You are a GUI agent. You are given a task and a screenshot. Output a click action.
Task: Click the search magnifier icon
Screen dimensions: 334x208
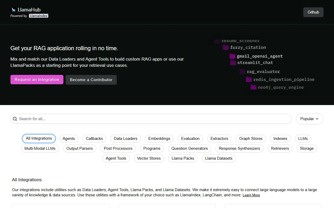15,119
